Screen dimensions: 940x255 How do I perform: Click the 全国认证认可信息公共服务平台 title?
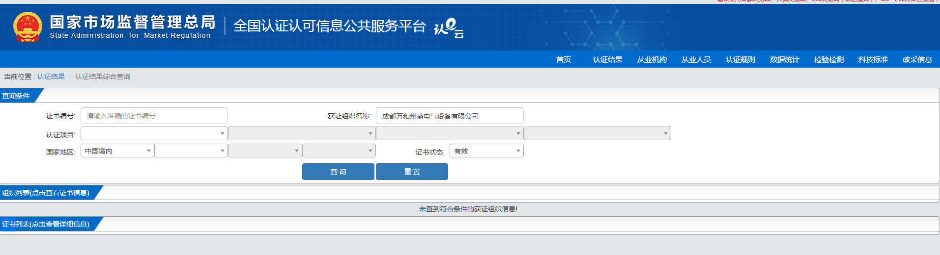point(329,26)
